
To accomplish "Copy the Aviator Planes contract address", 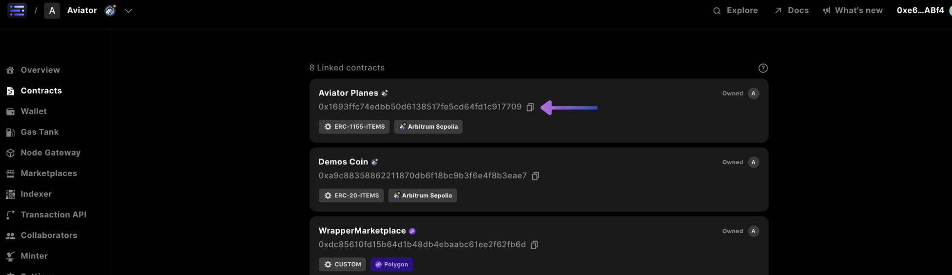I will 530,107.
